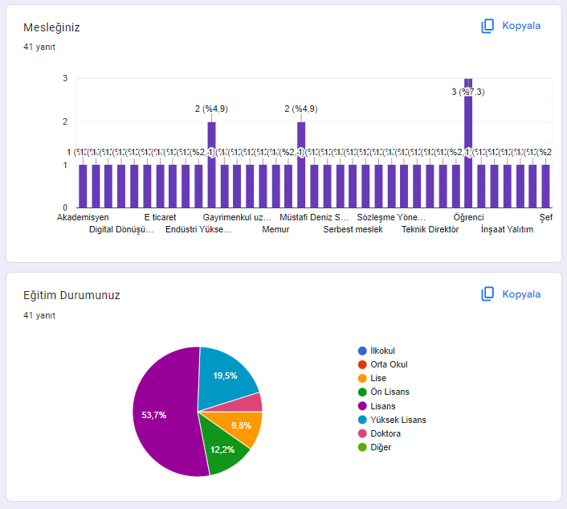The height and width of the screenshot is (509, 567).
Task: Click the Öğrenci bar with 3 responses
Action: coord(468,143)
